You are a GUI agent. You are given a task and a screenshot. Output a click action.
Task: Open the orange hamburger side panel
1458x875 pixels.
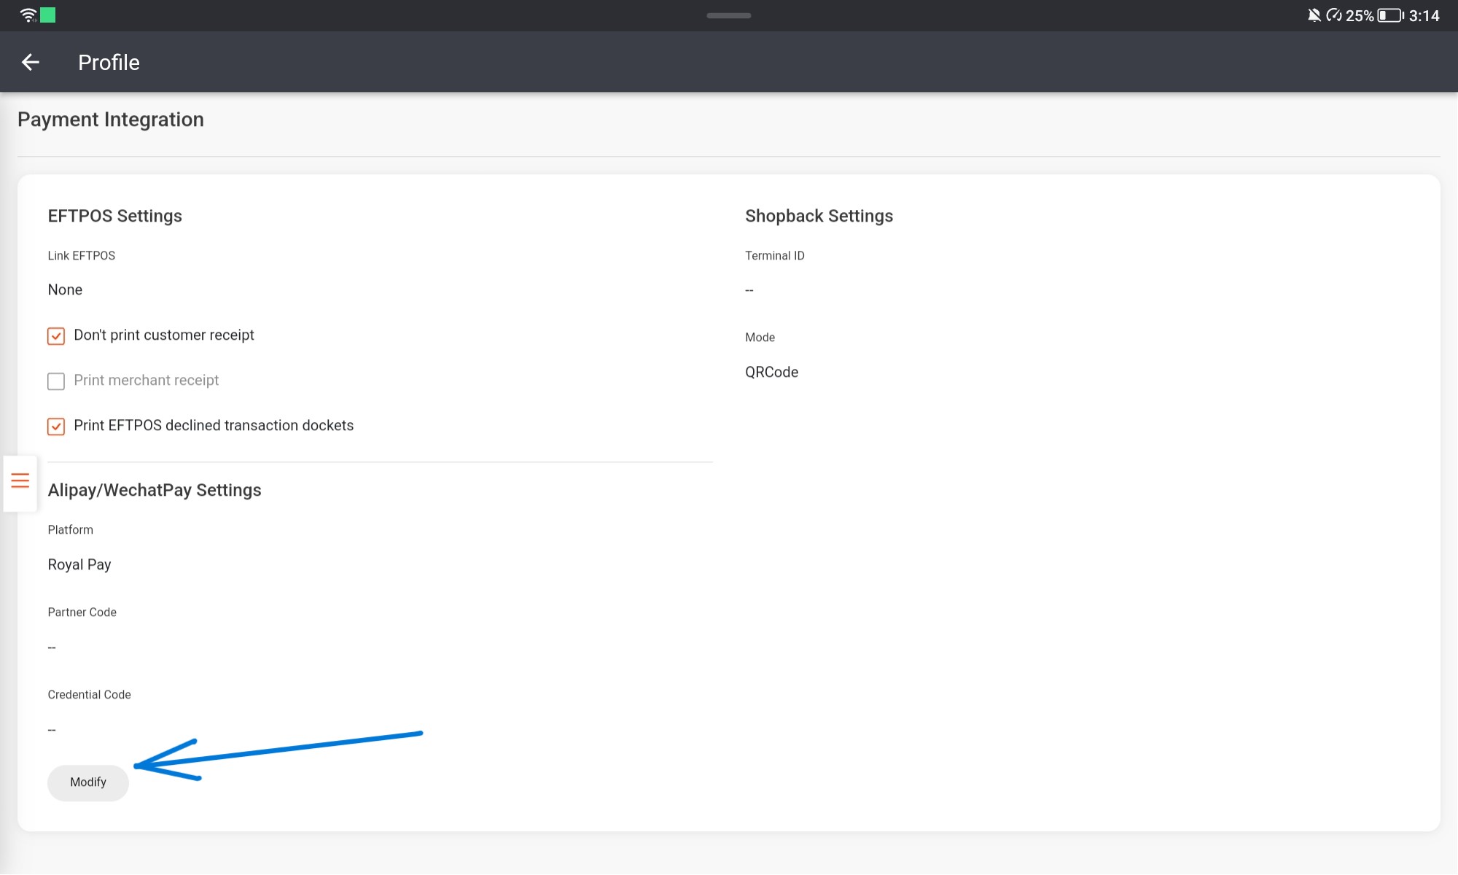point(20,481)
